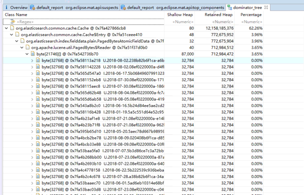Click retained heap value 712,984,512
Viewport: 304px width, 195px height.
(222, 48)
